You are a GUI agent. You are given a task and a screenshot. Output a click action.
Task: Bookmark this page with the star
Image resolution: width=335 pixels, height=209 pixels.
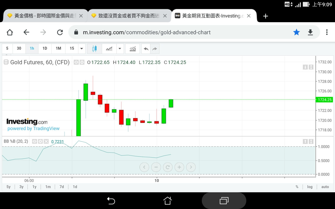click(297, 32)
